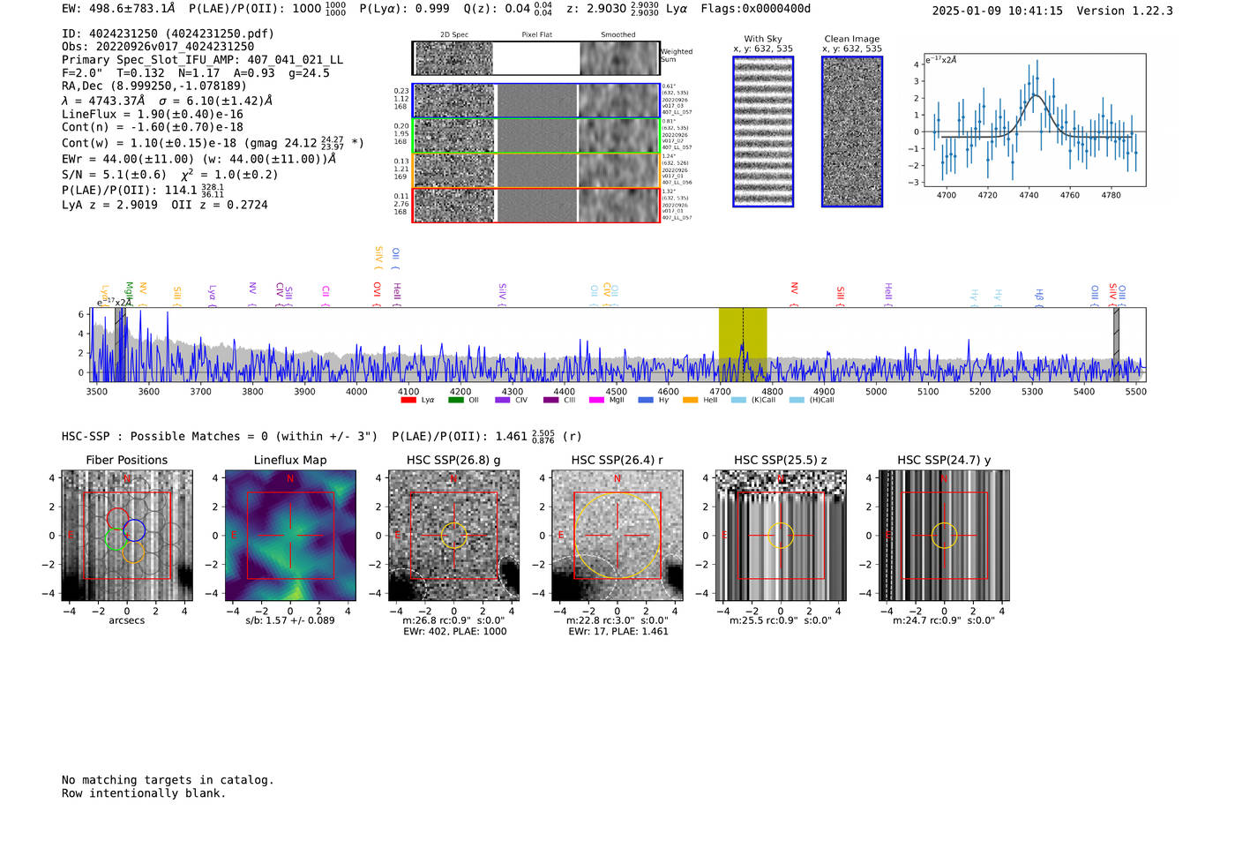Viewport: 1235px width, 841px height.
Task: Click the 'Obs: 20220926v017_4024231250' line
Action: click(x=158, y=46)
